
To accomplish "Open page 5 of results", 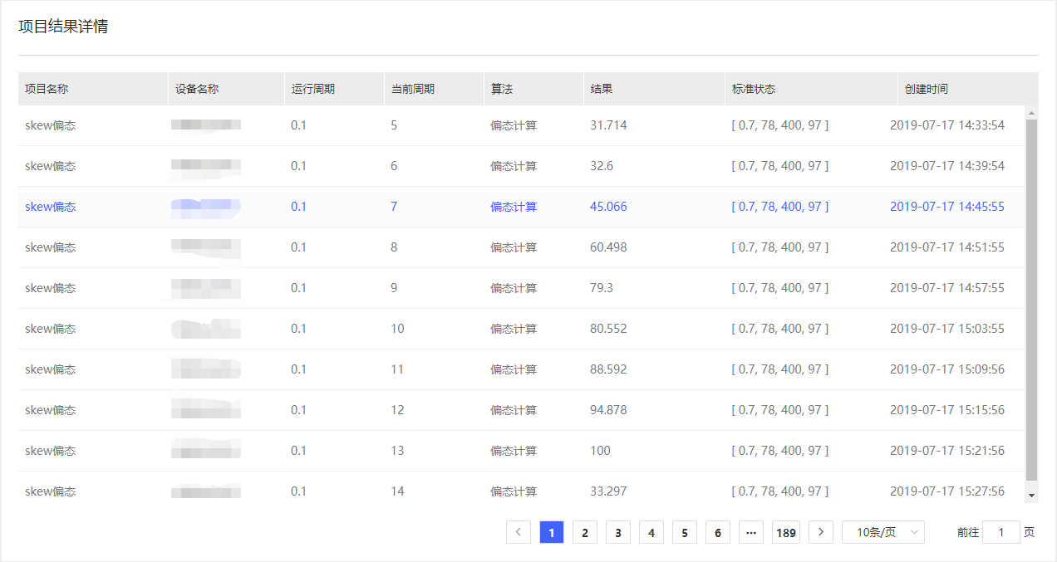I will tap(685, 532).
